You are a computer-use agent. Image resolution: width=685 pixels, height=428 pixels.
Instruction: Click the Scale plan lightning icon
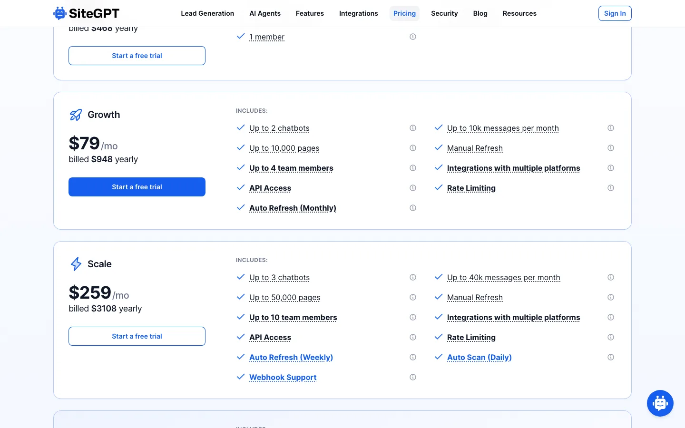[76, 264]
